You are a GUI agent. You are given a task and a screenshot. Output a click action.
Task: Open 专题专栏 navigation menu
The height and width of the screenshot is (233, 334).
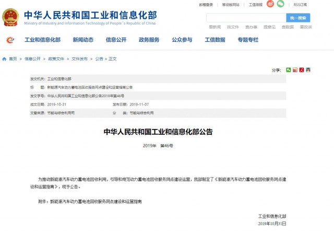(248, 40)
